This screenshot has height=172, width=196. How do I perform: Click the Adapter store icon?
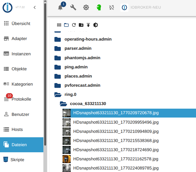[6, 39]
